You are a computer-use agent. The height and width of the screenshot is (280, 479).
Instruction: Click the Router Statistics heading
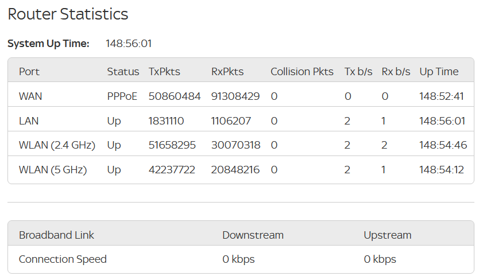tap(68, 14)
